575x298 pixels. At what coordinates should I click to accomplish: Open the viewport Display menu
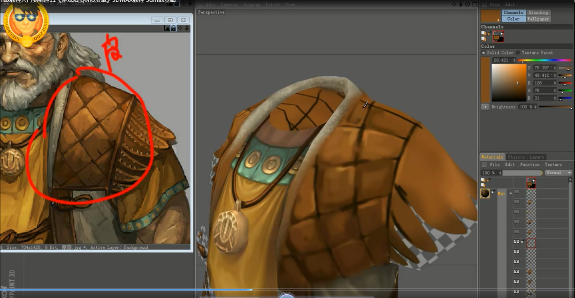pos(252,5)
